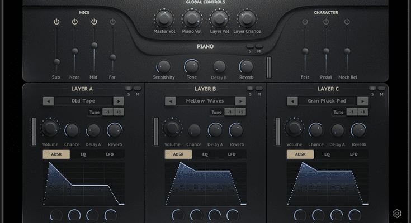Enable the Pedal character power icon

(x=326, y=22)
